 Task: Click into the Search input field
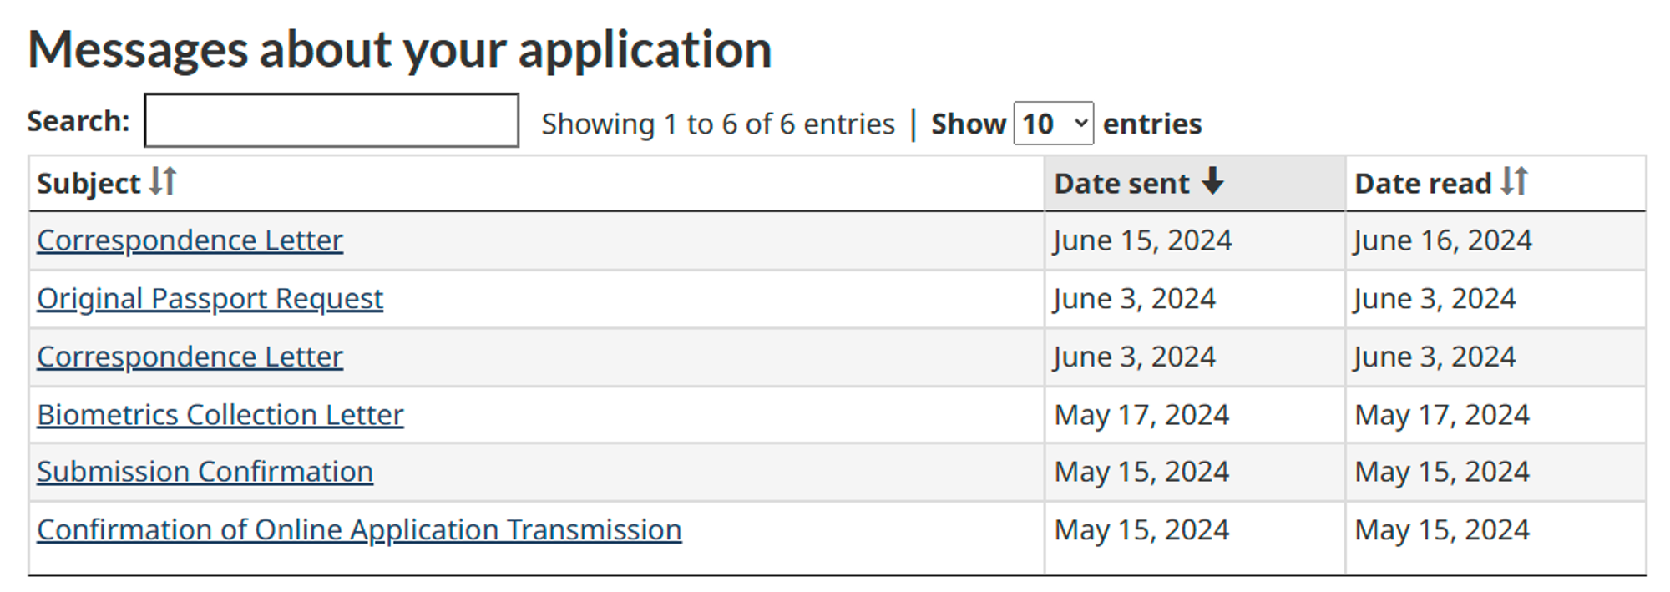tap(331, 121)
